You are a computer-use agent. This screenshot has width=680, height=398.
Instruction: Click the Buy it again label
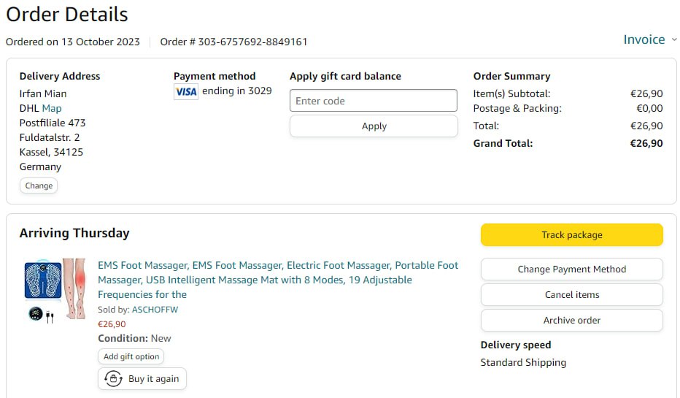pos(153,379)
